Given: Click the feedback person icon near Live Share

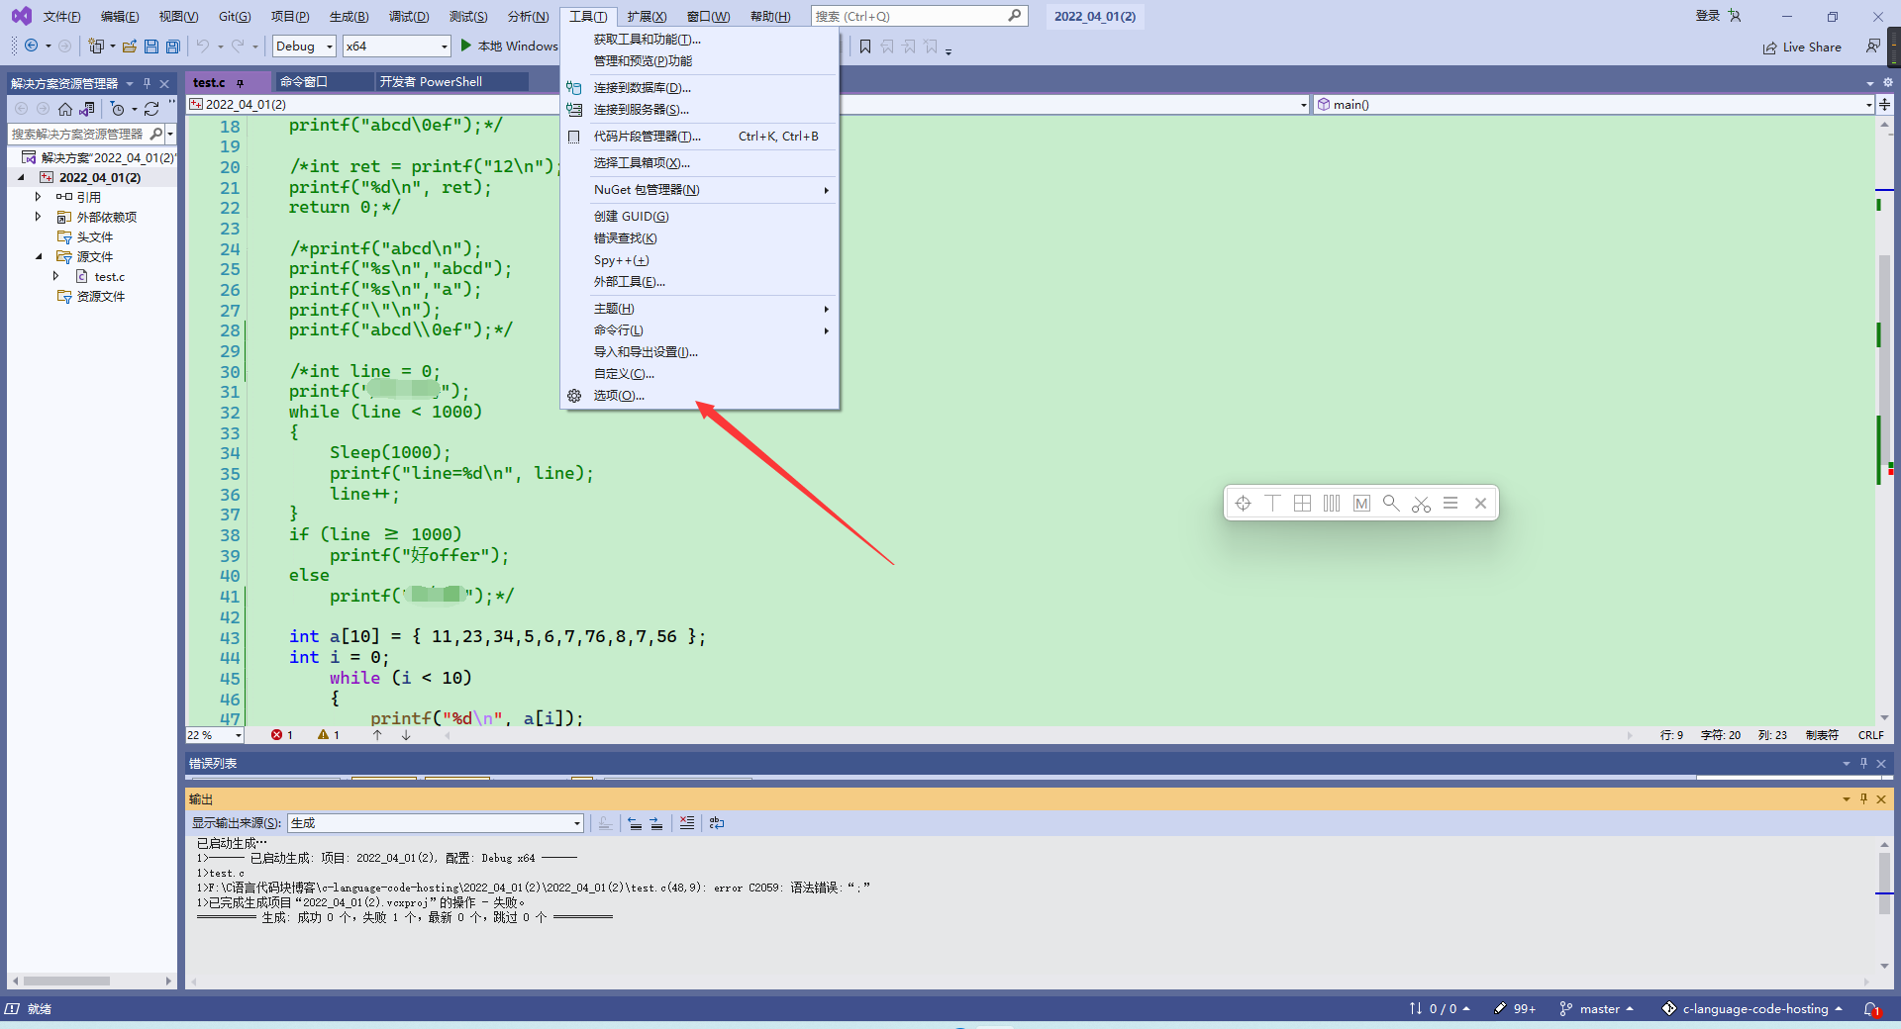Looking at the screenshot, I should (x=1872, y=47).
